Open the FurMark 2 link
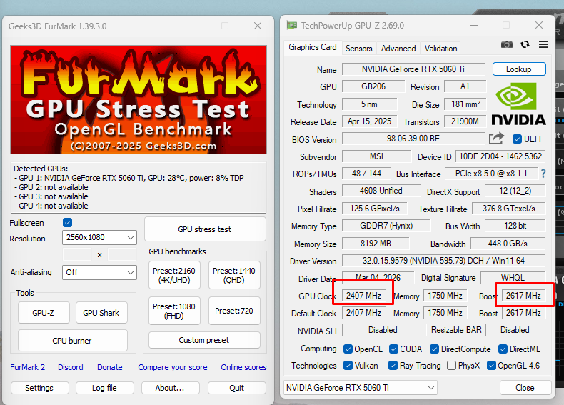 (x=28, y=367)
